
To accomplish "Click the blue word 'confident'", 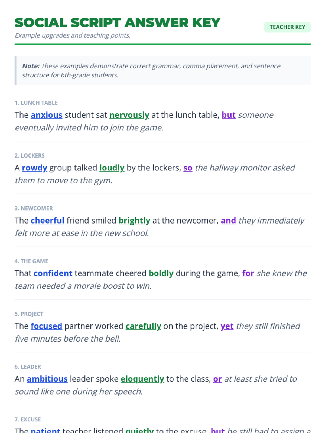I will (53, 273).
